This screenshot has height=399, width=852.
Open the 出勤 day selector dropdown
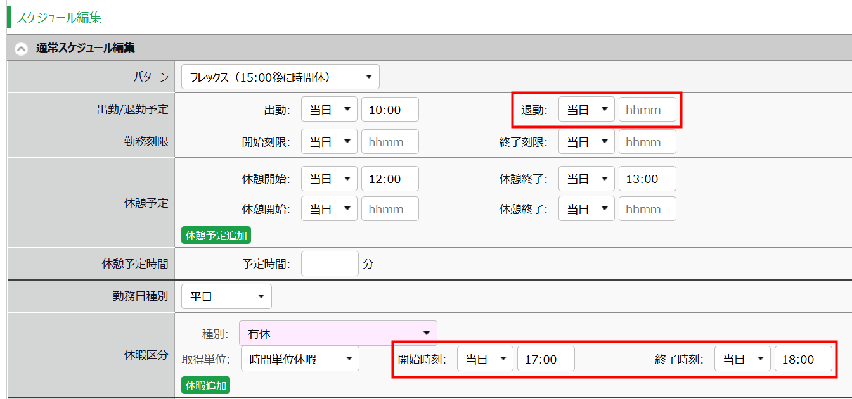click(329, 110)
